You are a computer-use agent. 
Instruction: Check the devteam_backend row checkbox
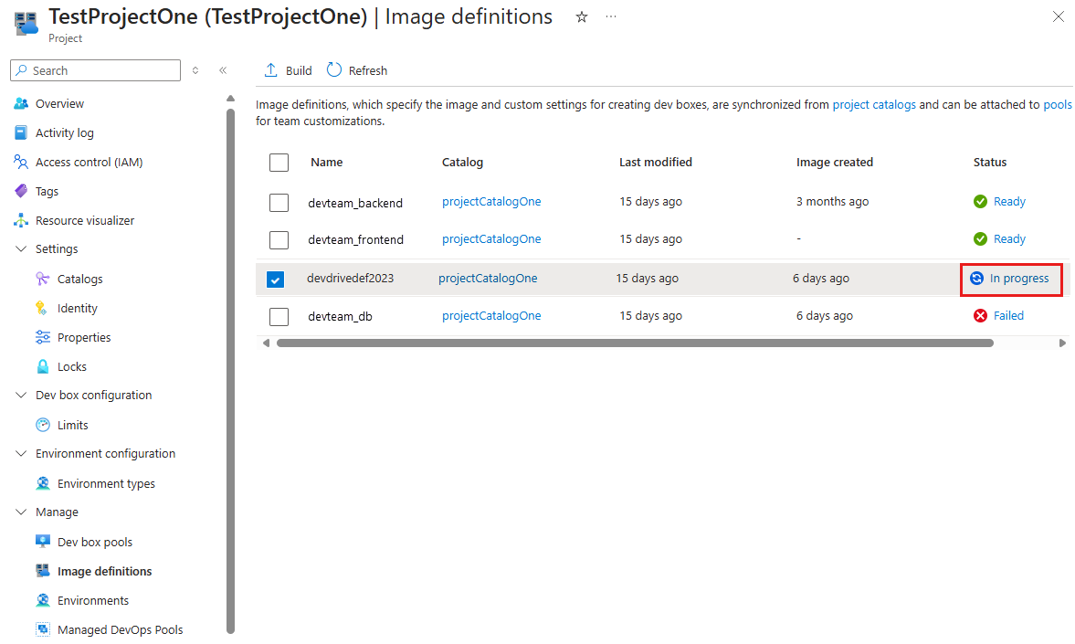(x=279, y=203)
